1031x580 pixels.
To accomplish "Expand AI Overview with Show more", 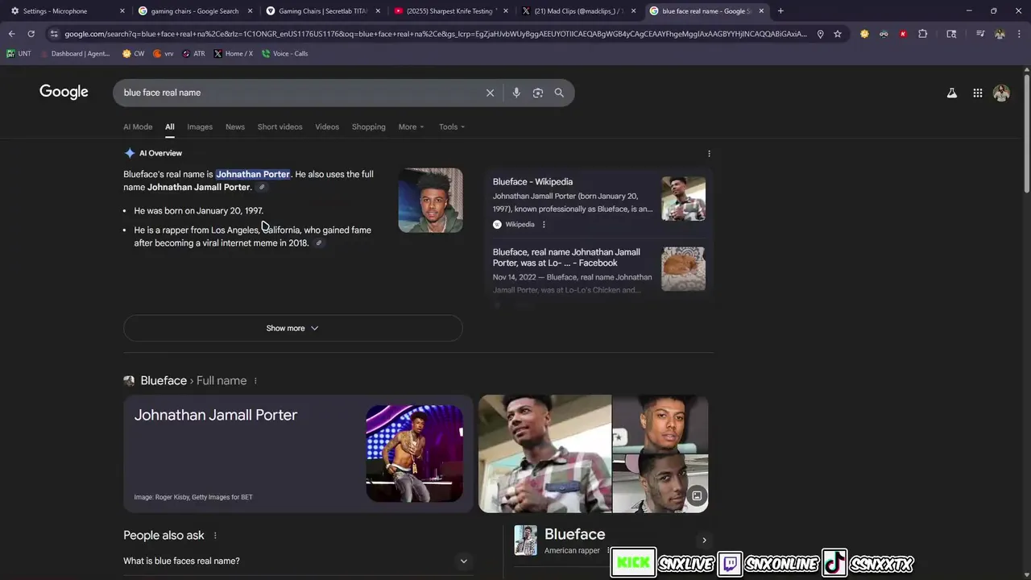I will (292, 328).
